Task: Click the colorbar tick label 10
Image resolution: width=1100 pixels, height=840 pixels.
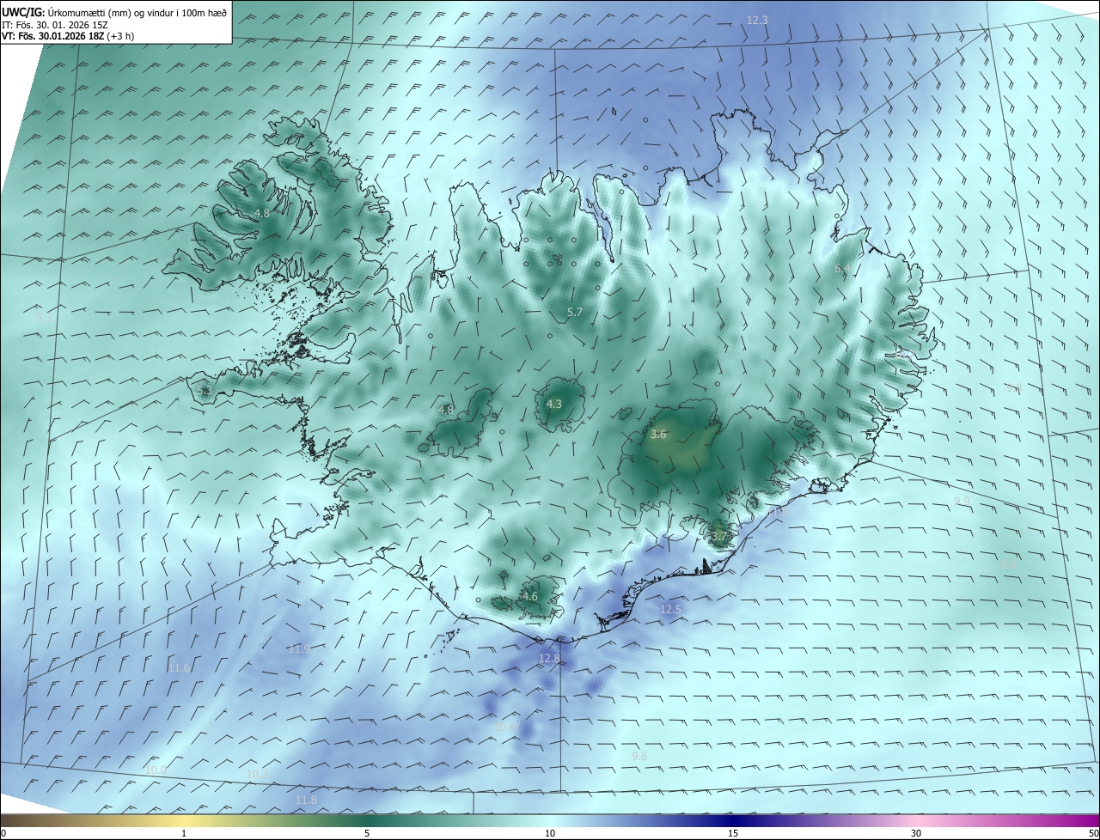Action: [550, 833]
